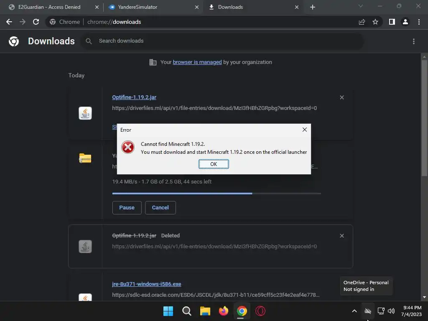
Task: Share this page icon
Action: [x=362, y=22]
